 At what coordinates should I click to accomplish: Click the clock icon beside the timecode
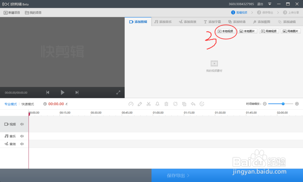coord(45,104)
